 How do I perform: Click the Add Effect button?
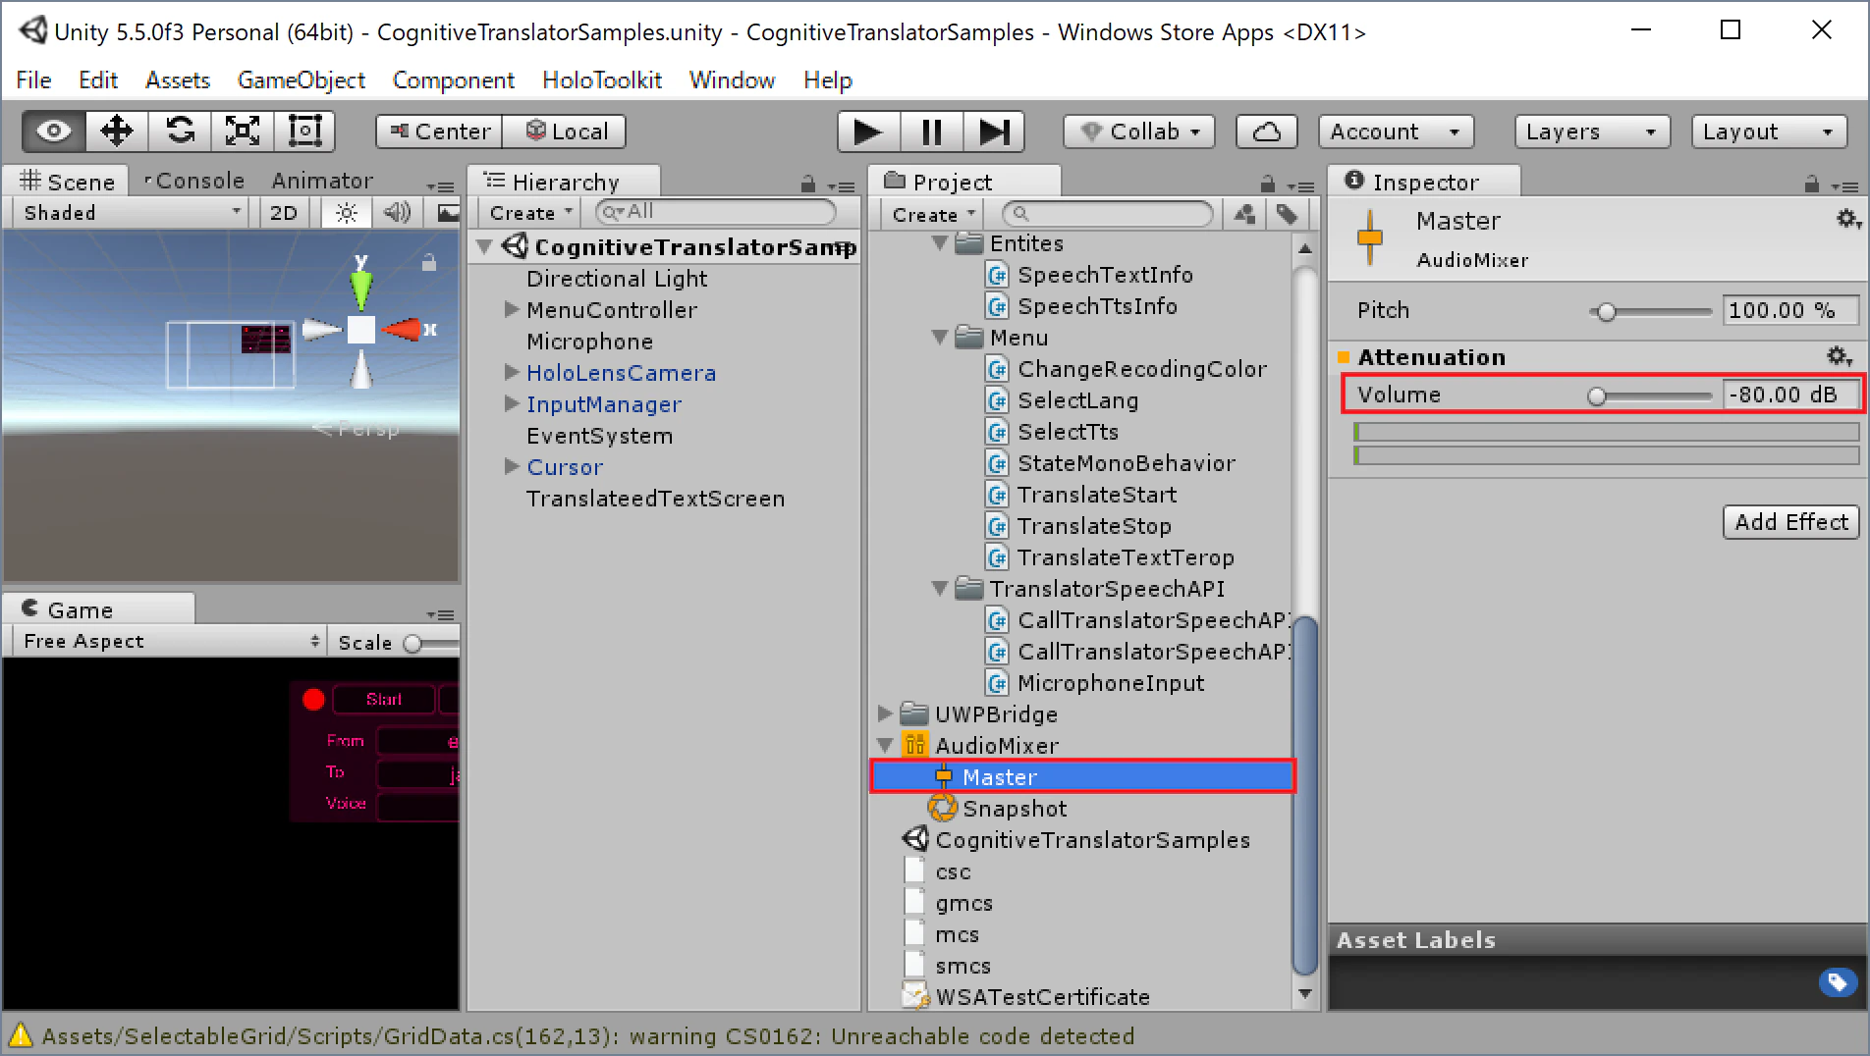(1791, 522)
